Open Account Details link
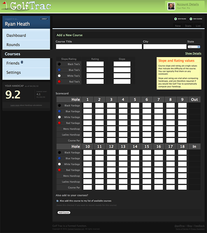Screen dimensions: 207x233 187,4
